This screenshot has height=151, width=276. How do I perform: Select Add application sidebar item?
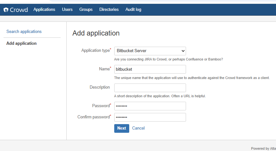(x=21, y=44)
